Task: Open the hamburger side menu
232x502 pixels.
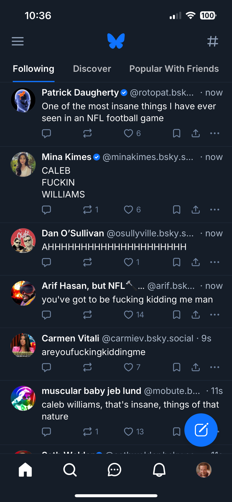Action: (x=18, y=41)
